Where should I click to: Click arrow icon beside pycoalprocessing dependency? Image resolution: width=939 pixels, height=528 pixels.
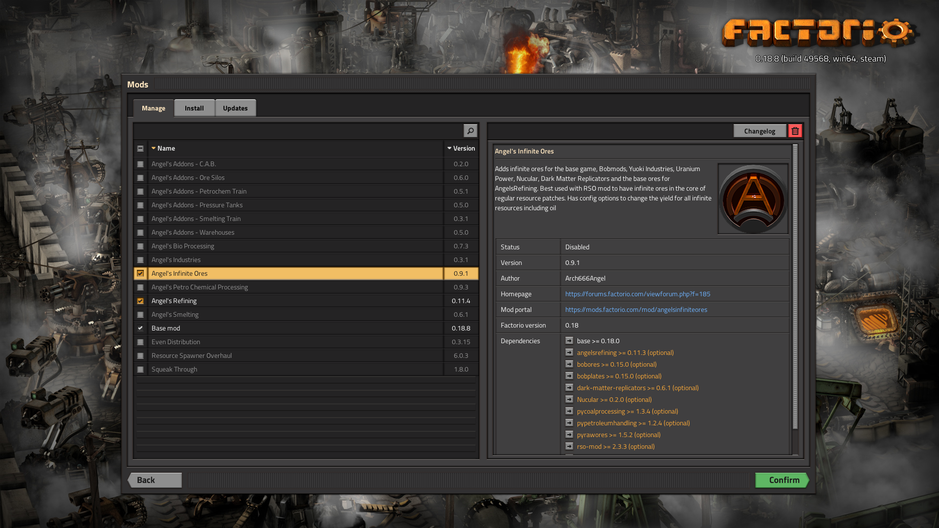point(569,411)
